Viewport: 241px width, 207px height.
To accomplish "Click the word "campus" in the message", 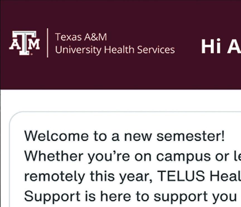I will point(182,157).
